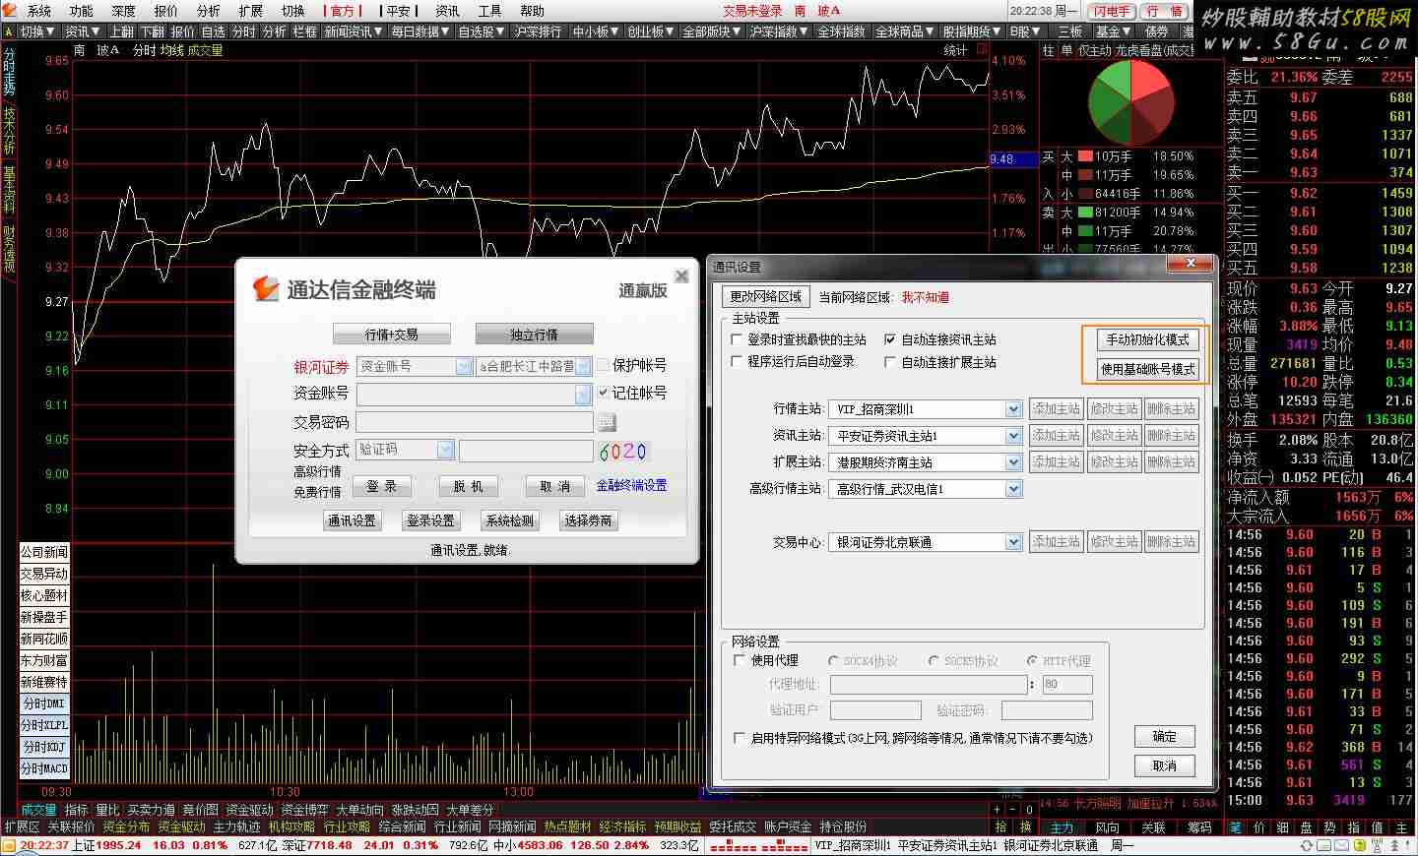This screenshot has height=856, width=1418.
Task: Click the 笔 tick-detail icon at bottom right
Action: [x=1235, y=827]
